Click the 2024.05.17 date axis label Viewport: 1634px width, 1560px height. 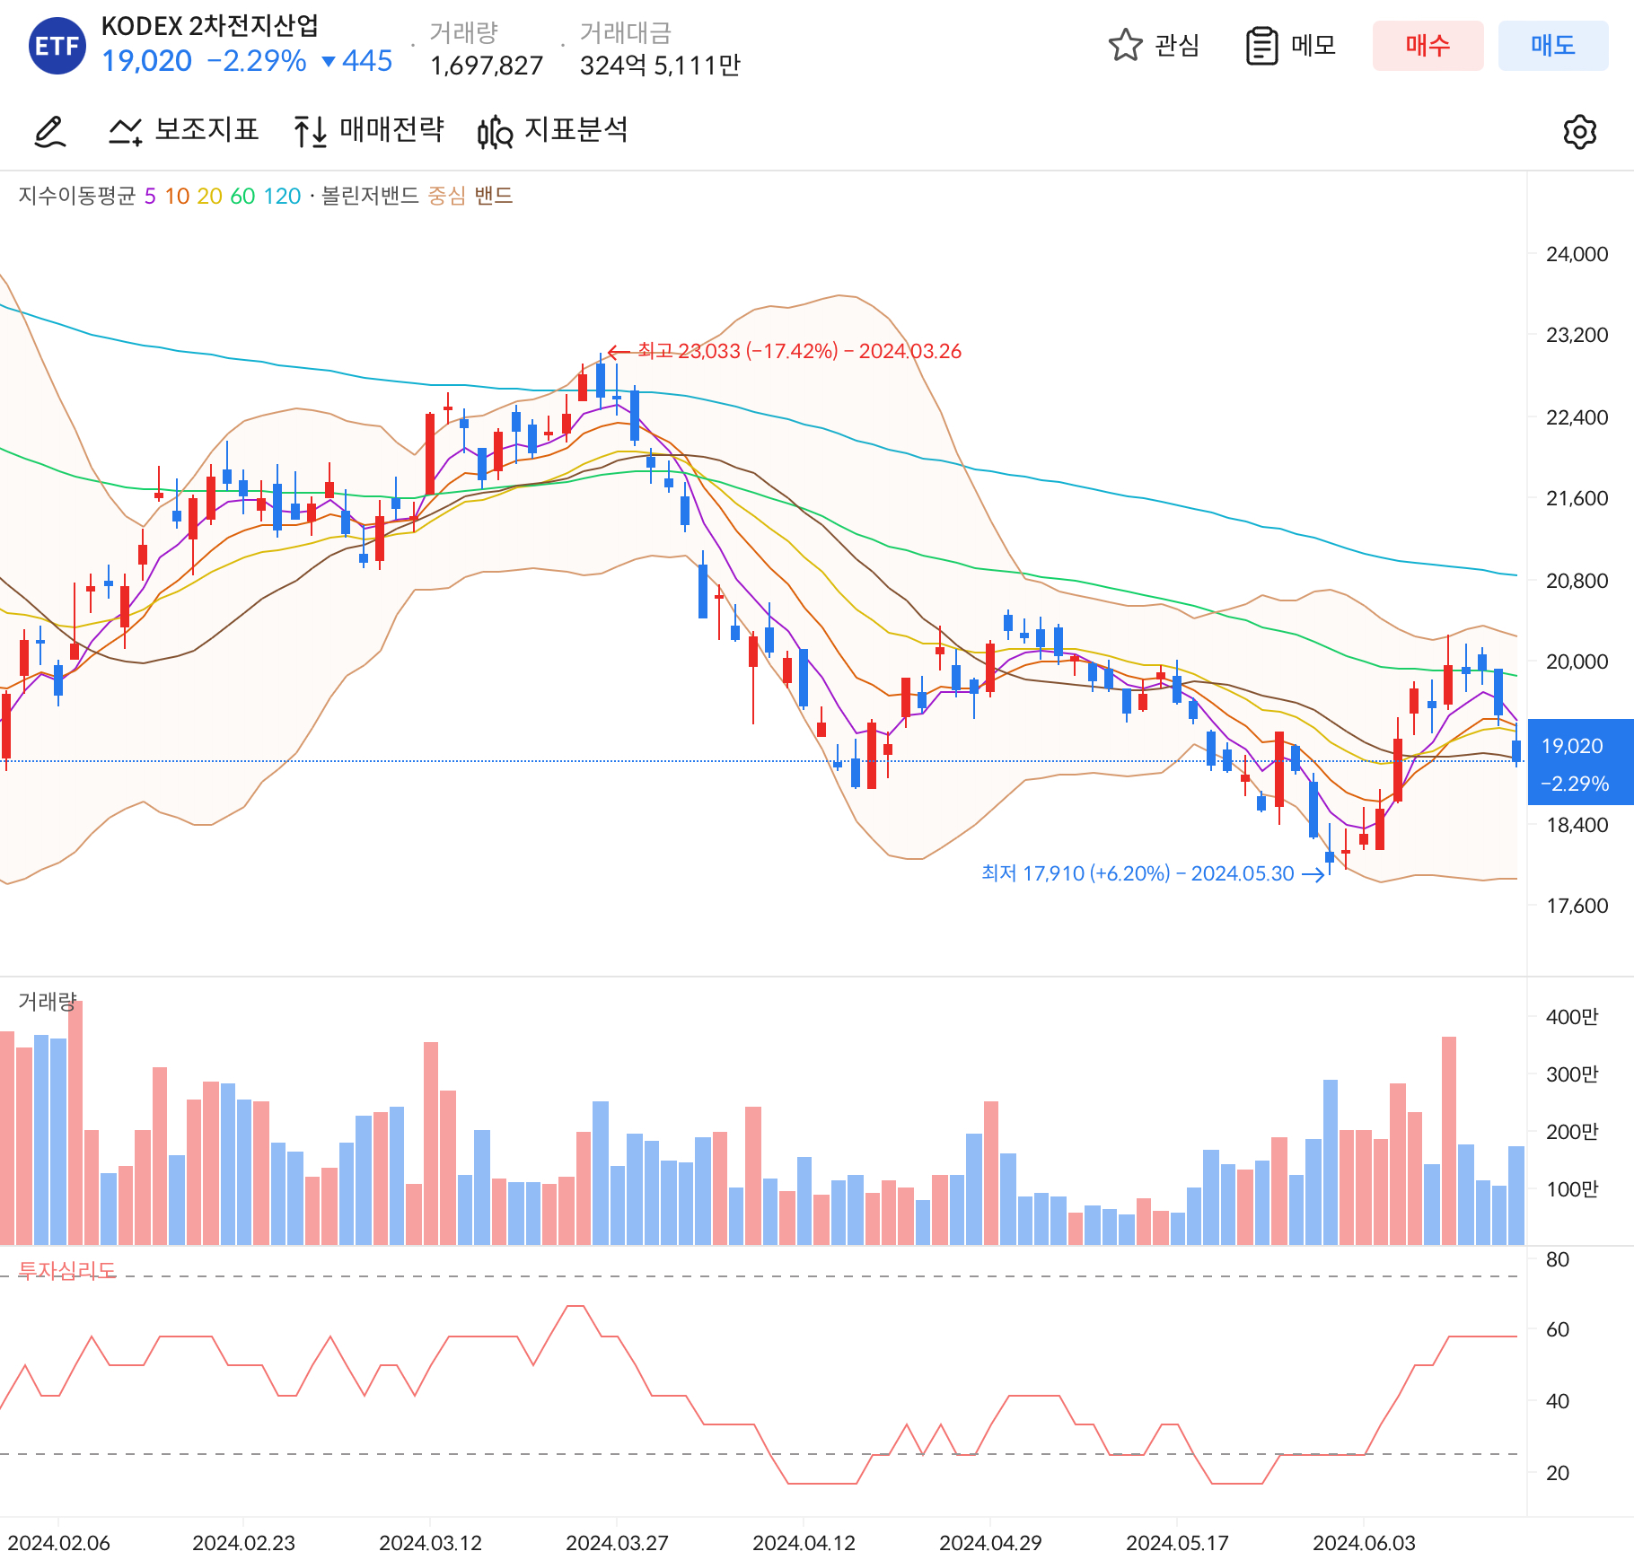(1177, 1543)
